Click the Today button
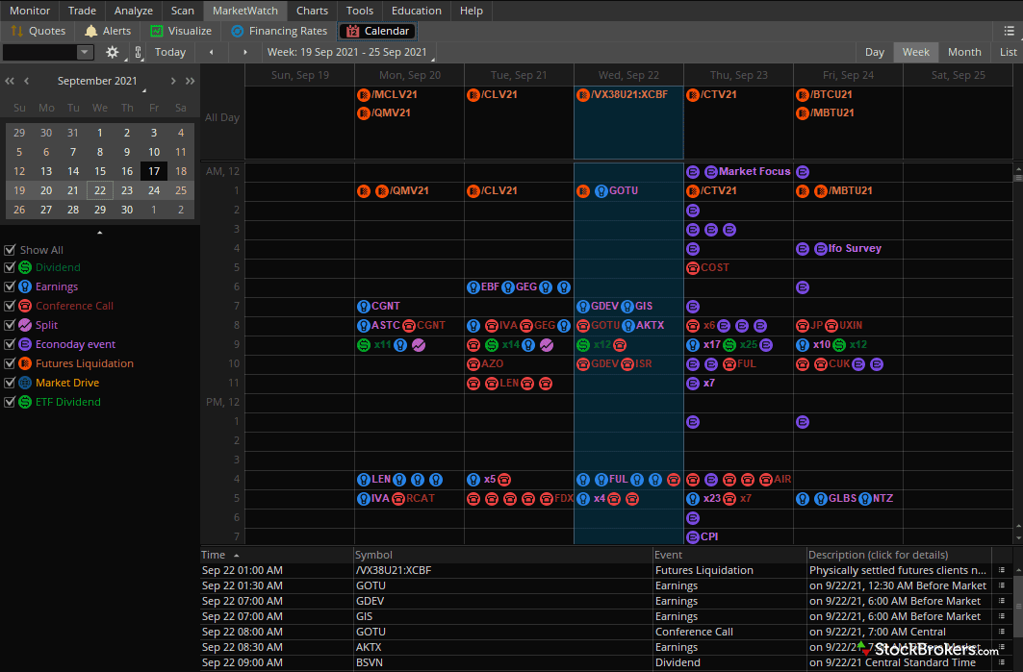Viewport: 1023px width, 672px height. tap(170, 52)
